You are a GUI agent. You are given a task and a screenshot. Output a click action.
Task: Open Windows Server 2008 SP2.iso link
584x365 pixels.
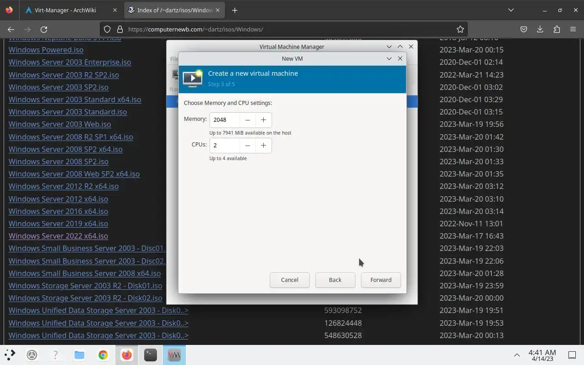pyautogui.click(x=58, y=162)
